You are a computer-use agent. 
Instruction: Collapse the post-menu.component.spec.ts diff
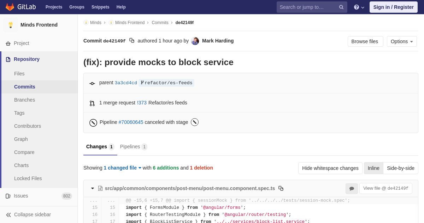click(93, 188)
